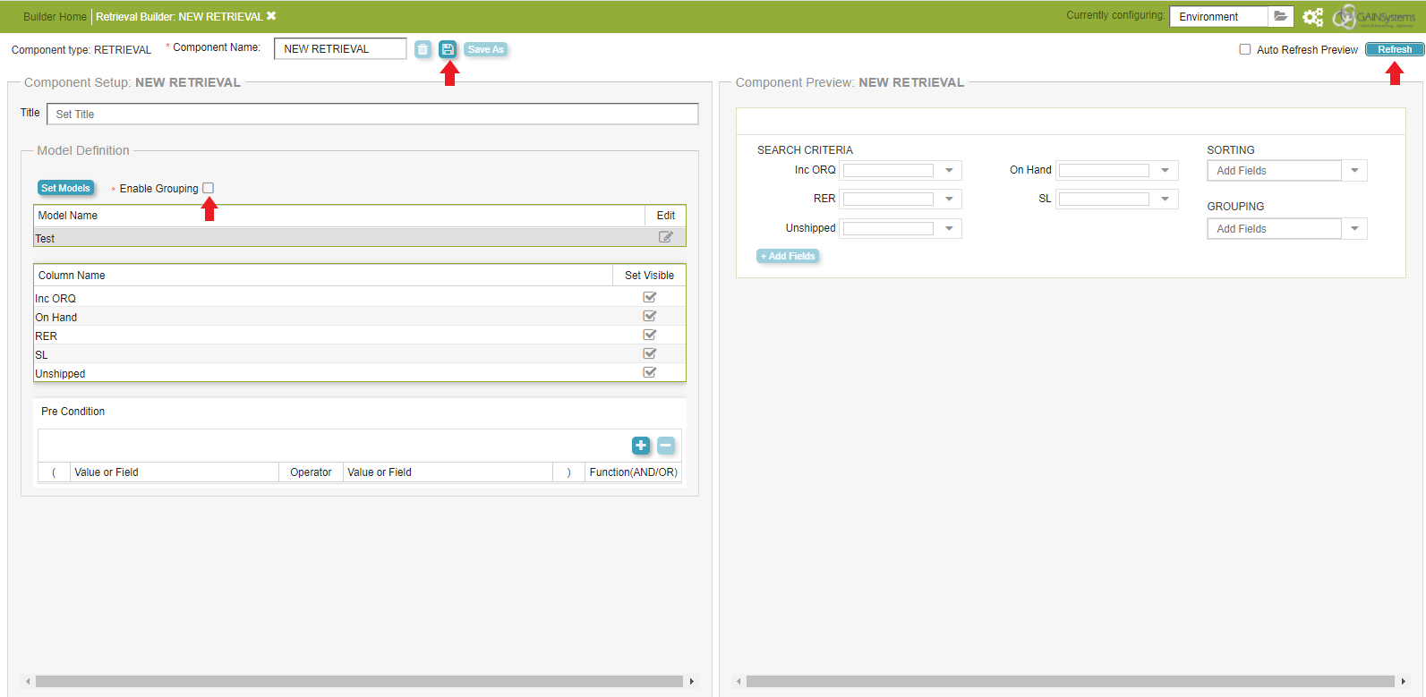Screen dimensions: 1426x697
Task: Open the settings gears icon
Action: click(x=1312, y=17)
